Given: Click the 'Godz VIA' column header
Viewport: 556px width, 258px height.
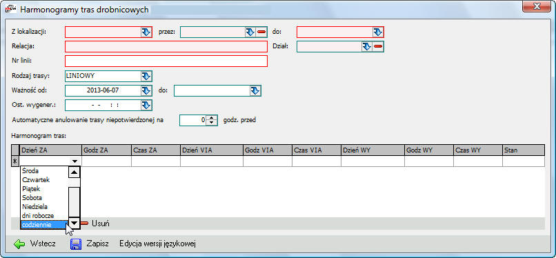Looking at the screenshot, I should (x=268, y=150).
